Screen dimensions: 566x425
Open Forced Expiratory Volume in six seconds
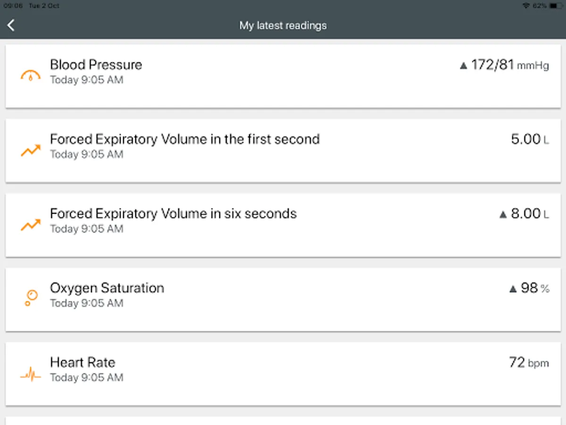[173, 213]
